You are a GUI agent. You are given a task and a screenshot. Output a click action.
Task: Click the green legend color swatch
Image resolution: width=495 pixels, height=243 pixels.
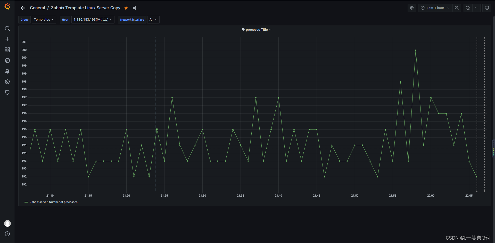26,202
